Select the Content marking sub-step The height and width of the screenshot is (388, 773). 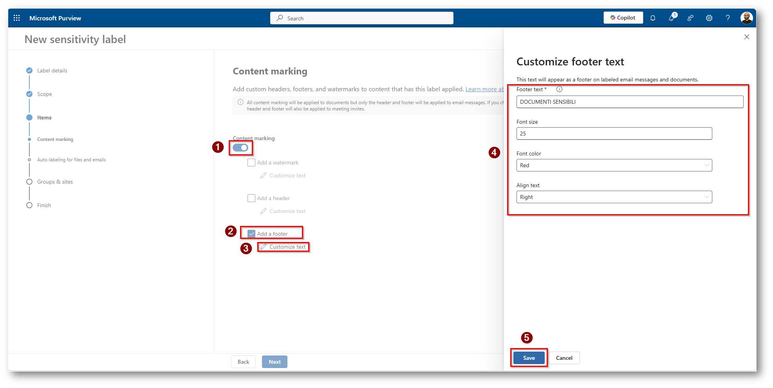pos(55,139)
